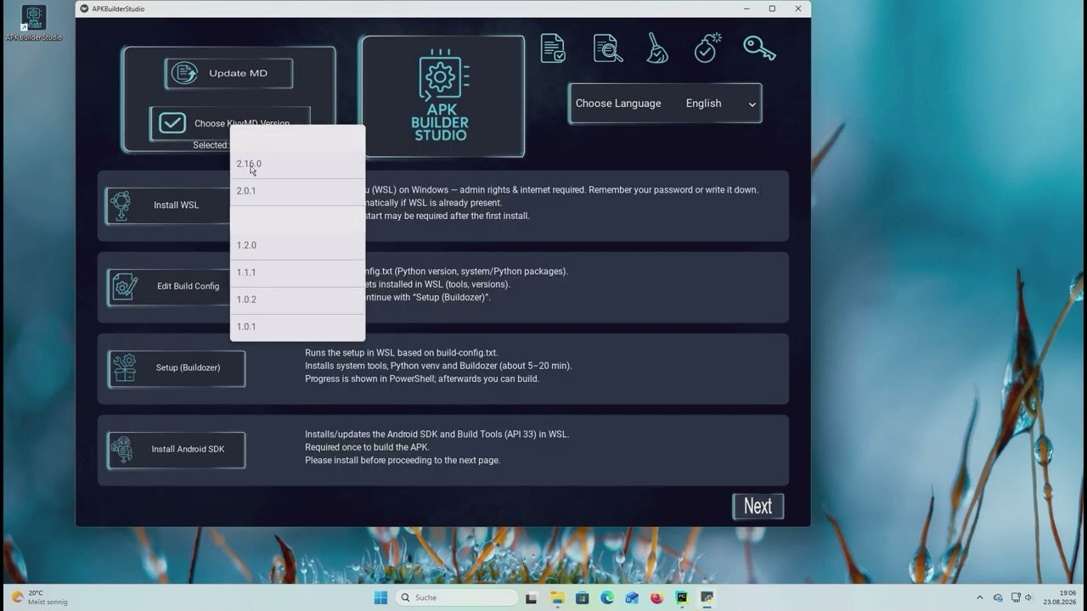Click the Update MD button
The height and width of the screenshot is (611, 1087).
228,73
